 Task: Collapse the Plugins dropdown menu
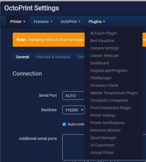[97, 22]
